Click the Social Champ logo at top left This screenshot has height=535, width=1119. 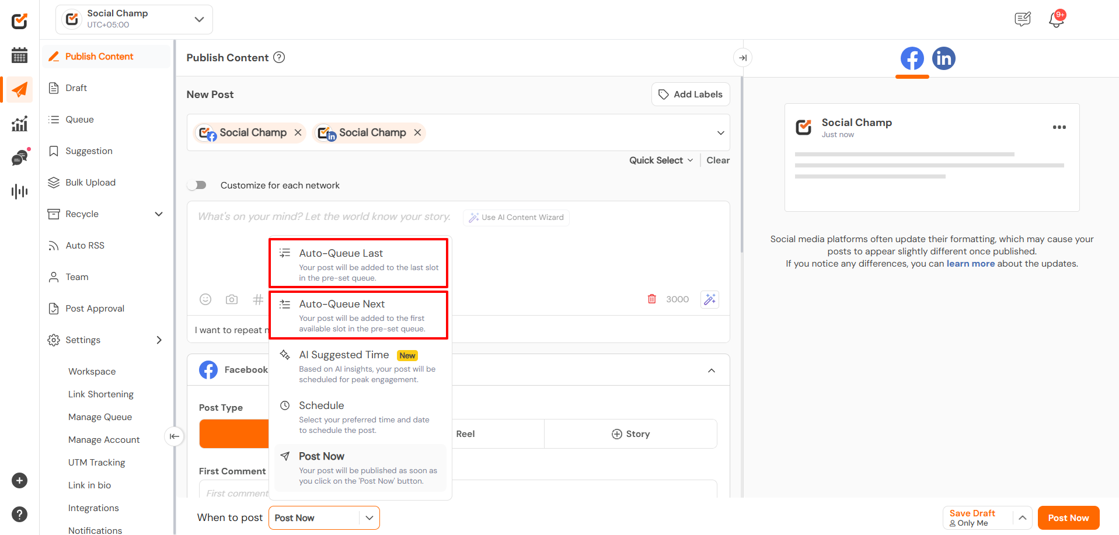pos(19,22)
